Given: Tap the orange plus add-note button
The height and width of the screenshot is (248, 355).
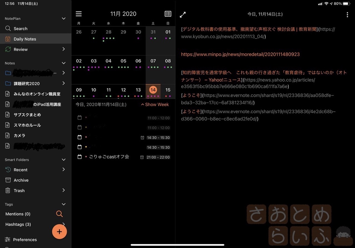Looking at the screenshot, I should (59, 232).
